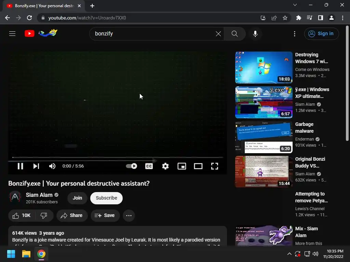Mute the video volume
350x262 pixels.
pyautogui.click(x=52, y=166)
